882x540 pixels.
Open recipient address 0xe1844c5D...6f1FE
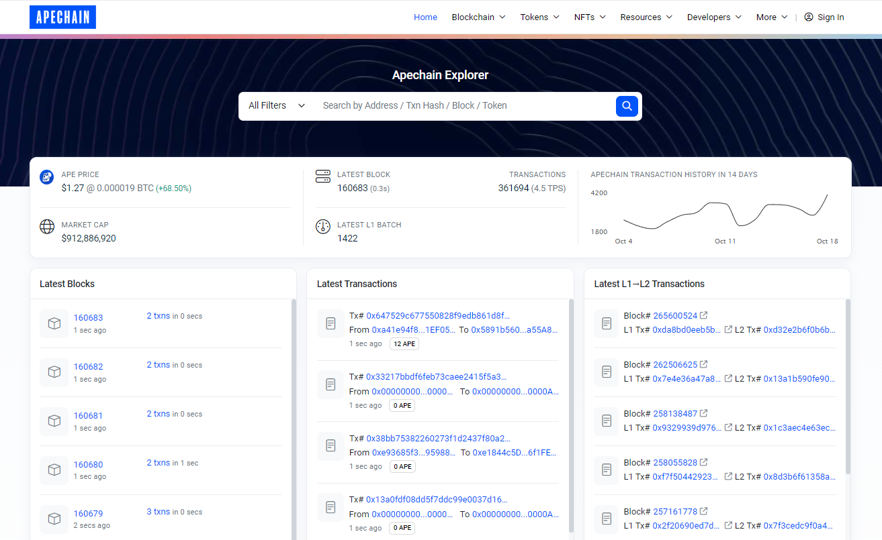point(515,452)
